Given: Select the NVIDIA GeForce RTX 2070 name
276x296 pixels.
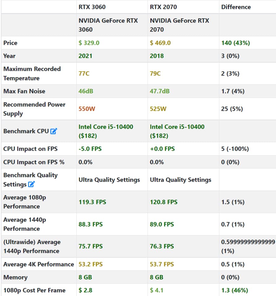Looking at the screenshot, I should pos(179,25).
